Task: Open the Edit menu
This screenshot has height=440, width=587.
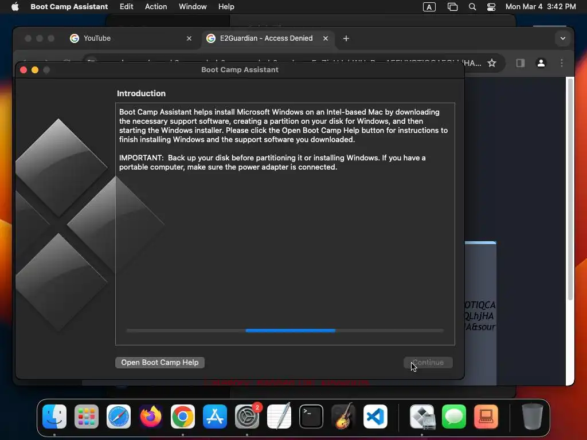Action: click(x=126, y=6)
